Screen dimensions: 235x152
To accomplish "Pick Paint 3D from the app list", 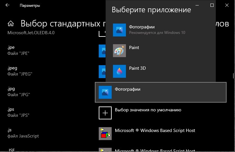I will click(161, 71).
